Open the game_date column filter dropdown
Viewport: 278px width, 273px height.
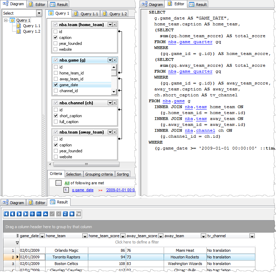[x=42, y=236]
